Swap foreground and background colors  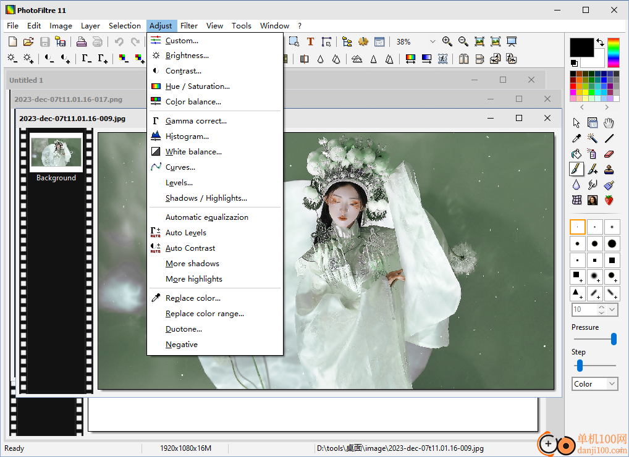[x=600, y=42]
